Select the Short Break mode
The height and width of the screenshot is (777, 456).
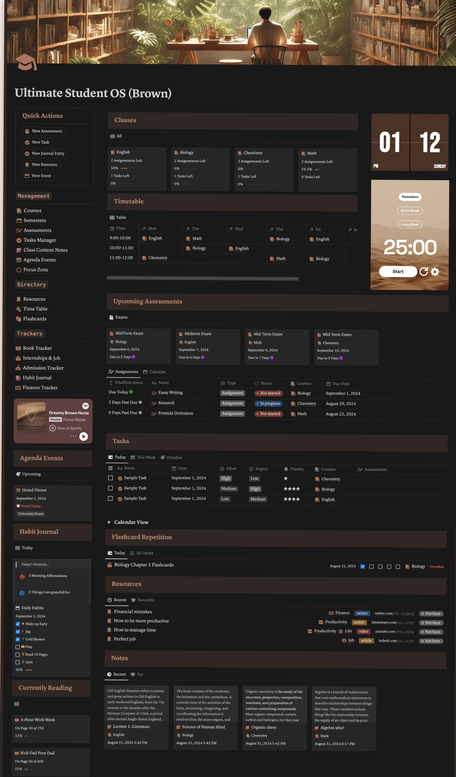(x=410, y=211)
